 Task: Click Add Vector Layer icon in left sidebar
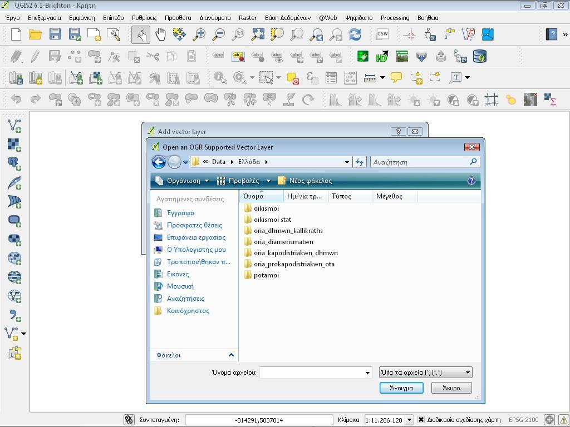(x=14, y=126)
